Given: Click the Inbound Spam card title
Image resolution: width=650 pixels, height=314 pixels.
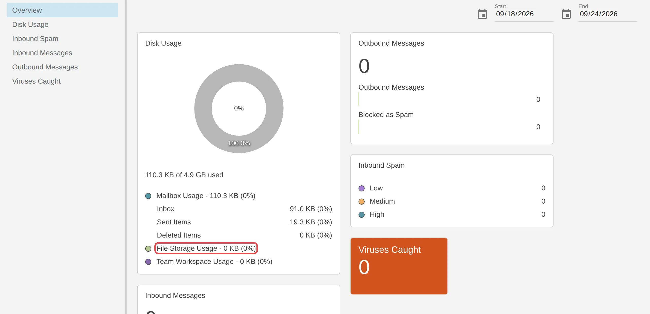Looking at the screenshot, I should (x=381, y=165).
